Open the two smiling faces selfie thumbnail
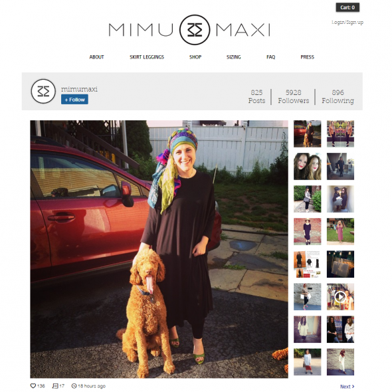 click(307, 167)
